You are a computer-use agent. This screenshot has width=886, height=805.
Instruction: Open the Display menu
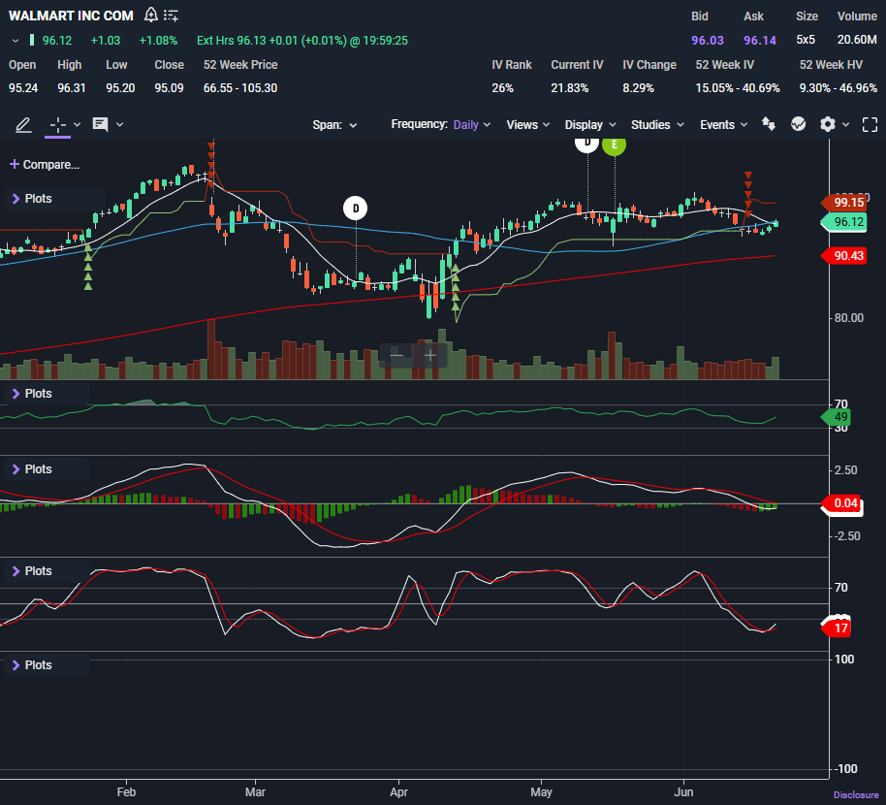tap(590, 125)
